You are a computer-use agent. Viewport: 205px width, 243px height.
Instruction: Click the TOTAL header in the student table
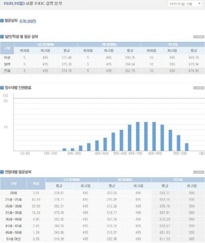pyautogui.click(x=173, y=44)
